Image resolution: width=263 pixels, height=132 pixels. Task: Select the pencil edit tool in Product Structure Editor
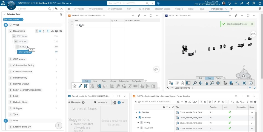point(80,86)
